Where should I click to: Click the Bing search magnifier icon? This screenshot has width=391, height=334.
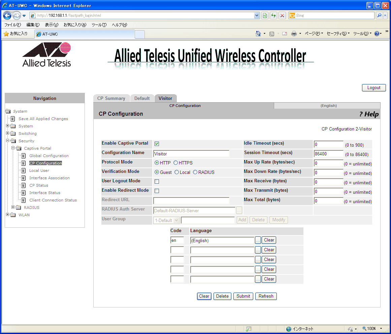(379, 15)
